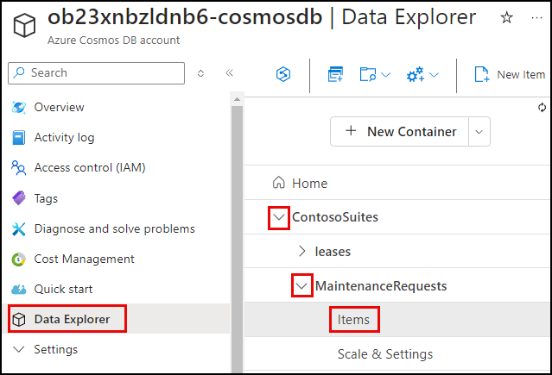Open the more options ellipsis menu
552x375 pixels.
[x=536, y=17]
